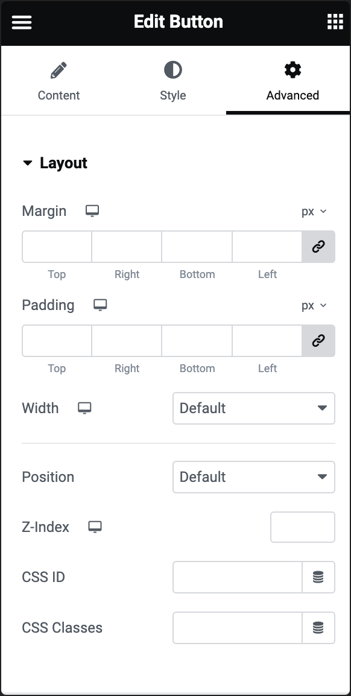Toggle linked values for Padding
Image resolution: width=351 pixels, height=696 pixels.
pyautogui.click(x=318, y=341)
